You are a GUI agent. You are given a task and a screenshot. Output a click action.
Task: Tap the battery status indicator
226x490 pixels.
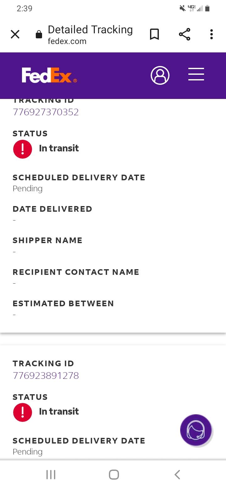coord(207,8)
